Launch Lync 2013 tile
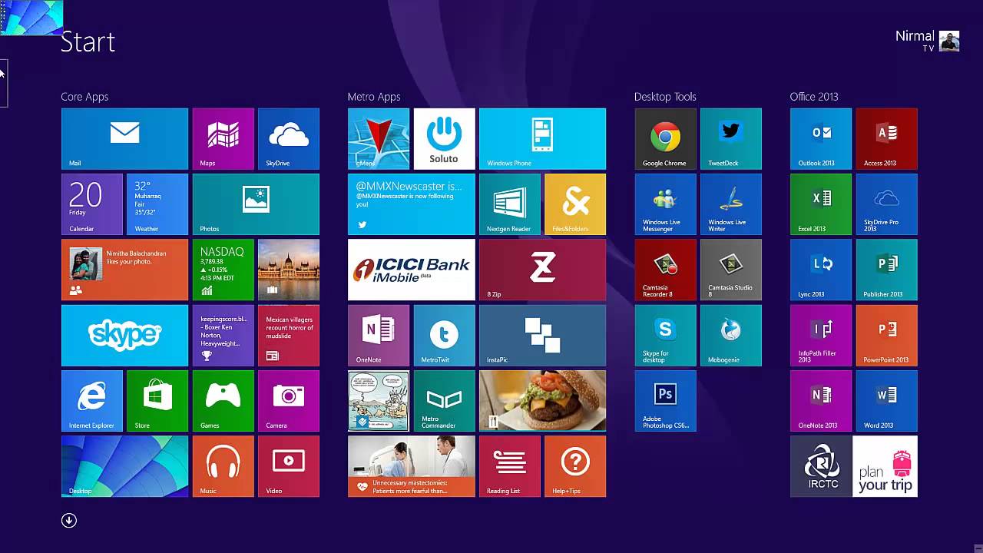The image size is (983, 553). pyautogui.click(x=821, y=270)
